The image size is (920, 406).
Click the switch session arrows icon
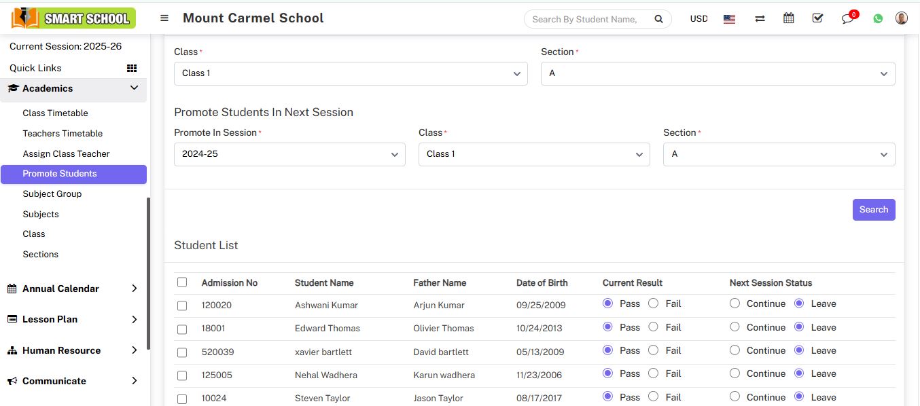point(760,19)
